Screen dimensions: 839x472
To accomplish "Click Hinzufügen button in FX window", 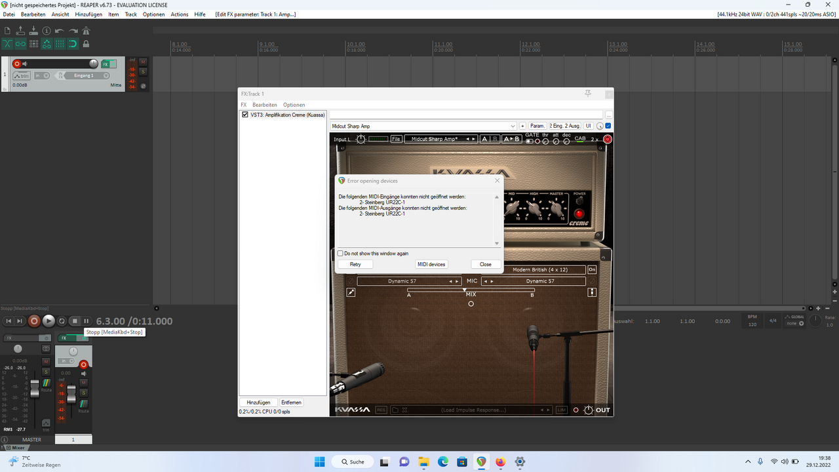I will coord(258,403).
